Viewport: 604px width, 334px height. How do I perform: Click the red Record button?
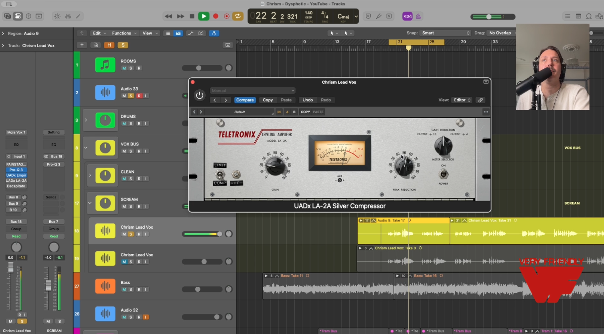pyautogui.click(x=215, y=16)
